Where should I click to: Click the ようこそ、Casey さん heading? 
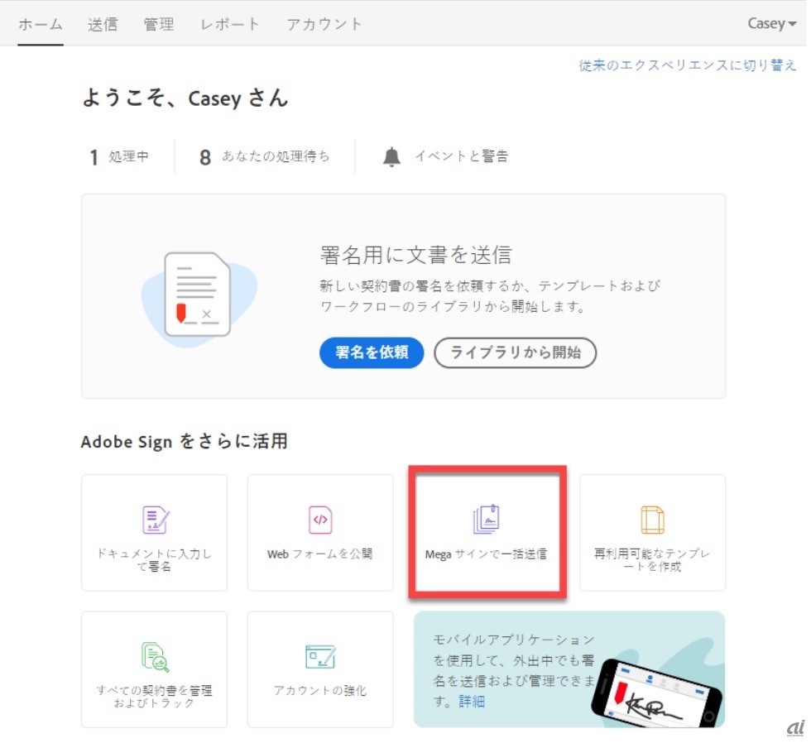(x=185, y=98)
